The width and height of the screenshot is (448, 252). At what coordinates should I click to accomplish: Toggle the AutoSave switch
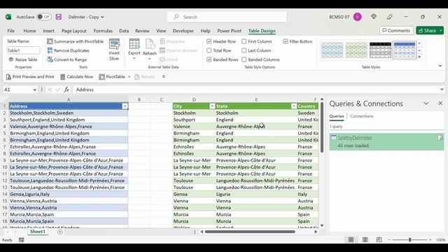coord(43,17)
